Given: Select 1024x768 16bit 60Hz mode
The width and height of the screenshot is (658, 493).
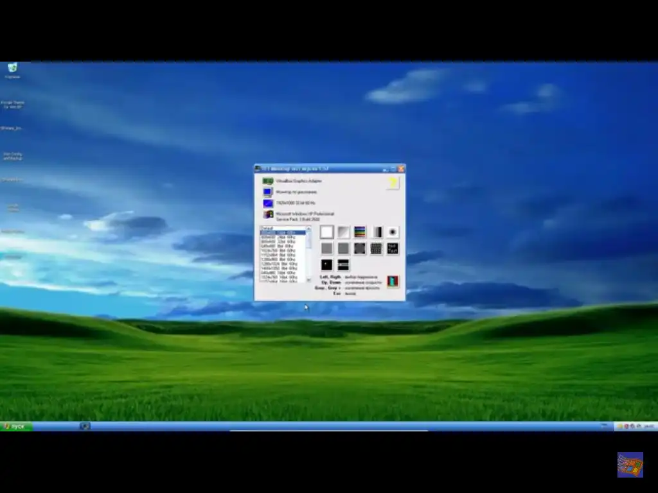Looking at the screenshot, I should [x=283, y=277].
